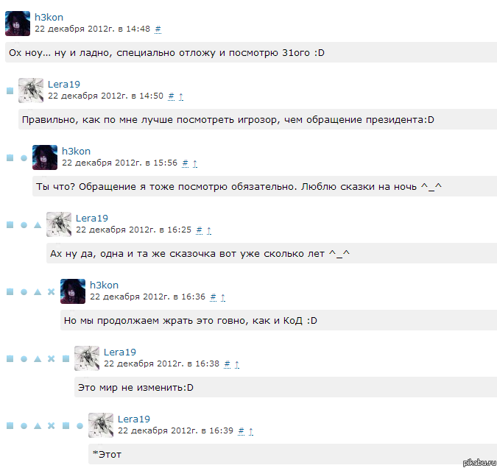497x468 pixels.
Task: Open h3kon's profile from the first comment
Action: tap(49, 17)
